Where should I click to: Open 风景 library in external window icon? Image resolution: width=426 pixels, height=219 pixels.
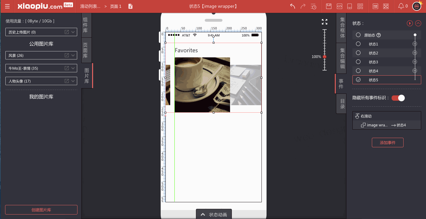(67, 55)
